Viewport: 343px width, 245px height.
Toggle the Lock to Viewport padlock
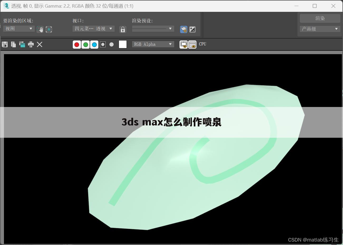pos(123,29)
